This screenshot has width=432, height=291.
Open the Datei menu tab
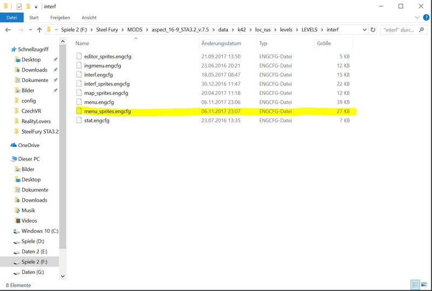point(11,17)
